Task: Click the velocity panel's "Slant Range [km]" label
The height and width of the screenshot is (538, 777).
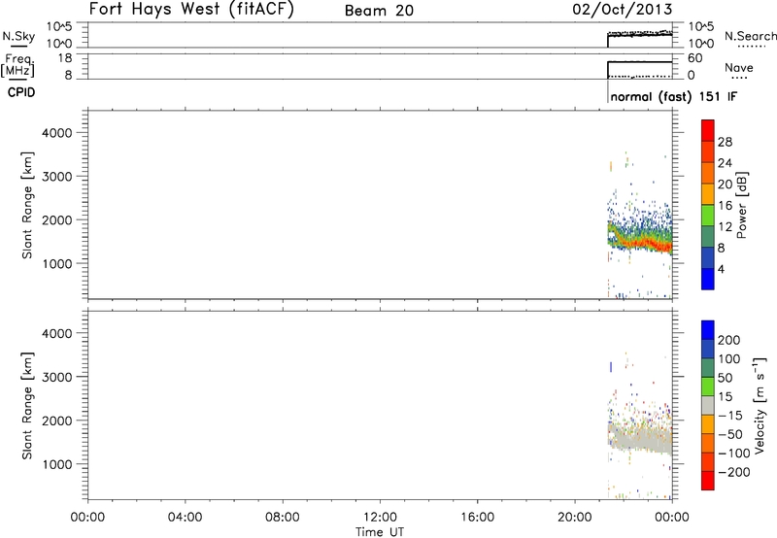Action: point(27,406)
